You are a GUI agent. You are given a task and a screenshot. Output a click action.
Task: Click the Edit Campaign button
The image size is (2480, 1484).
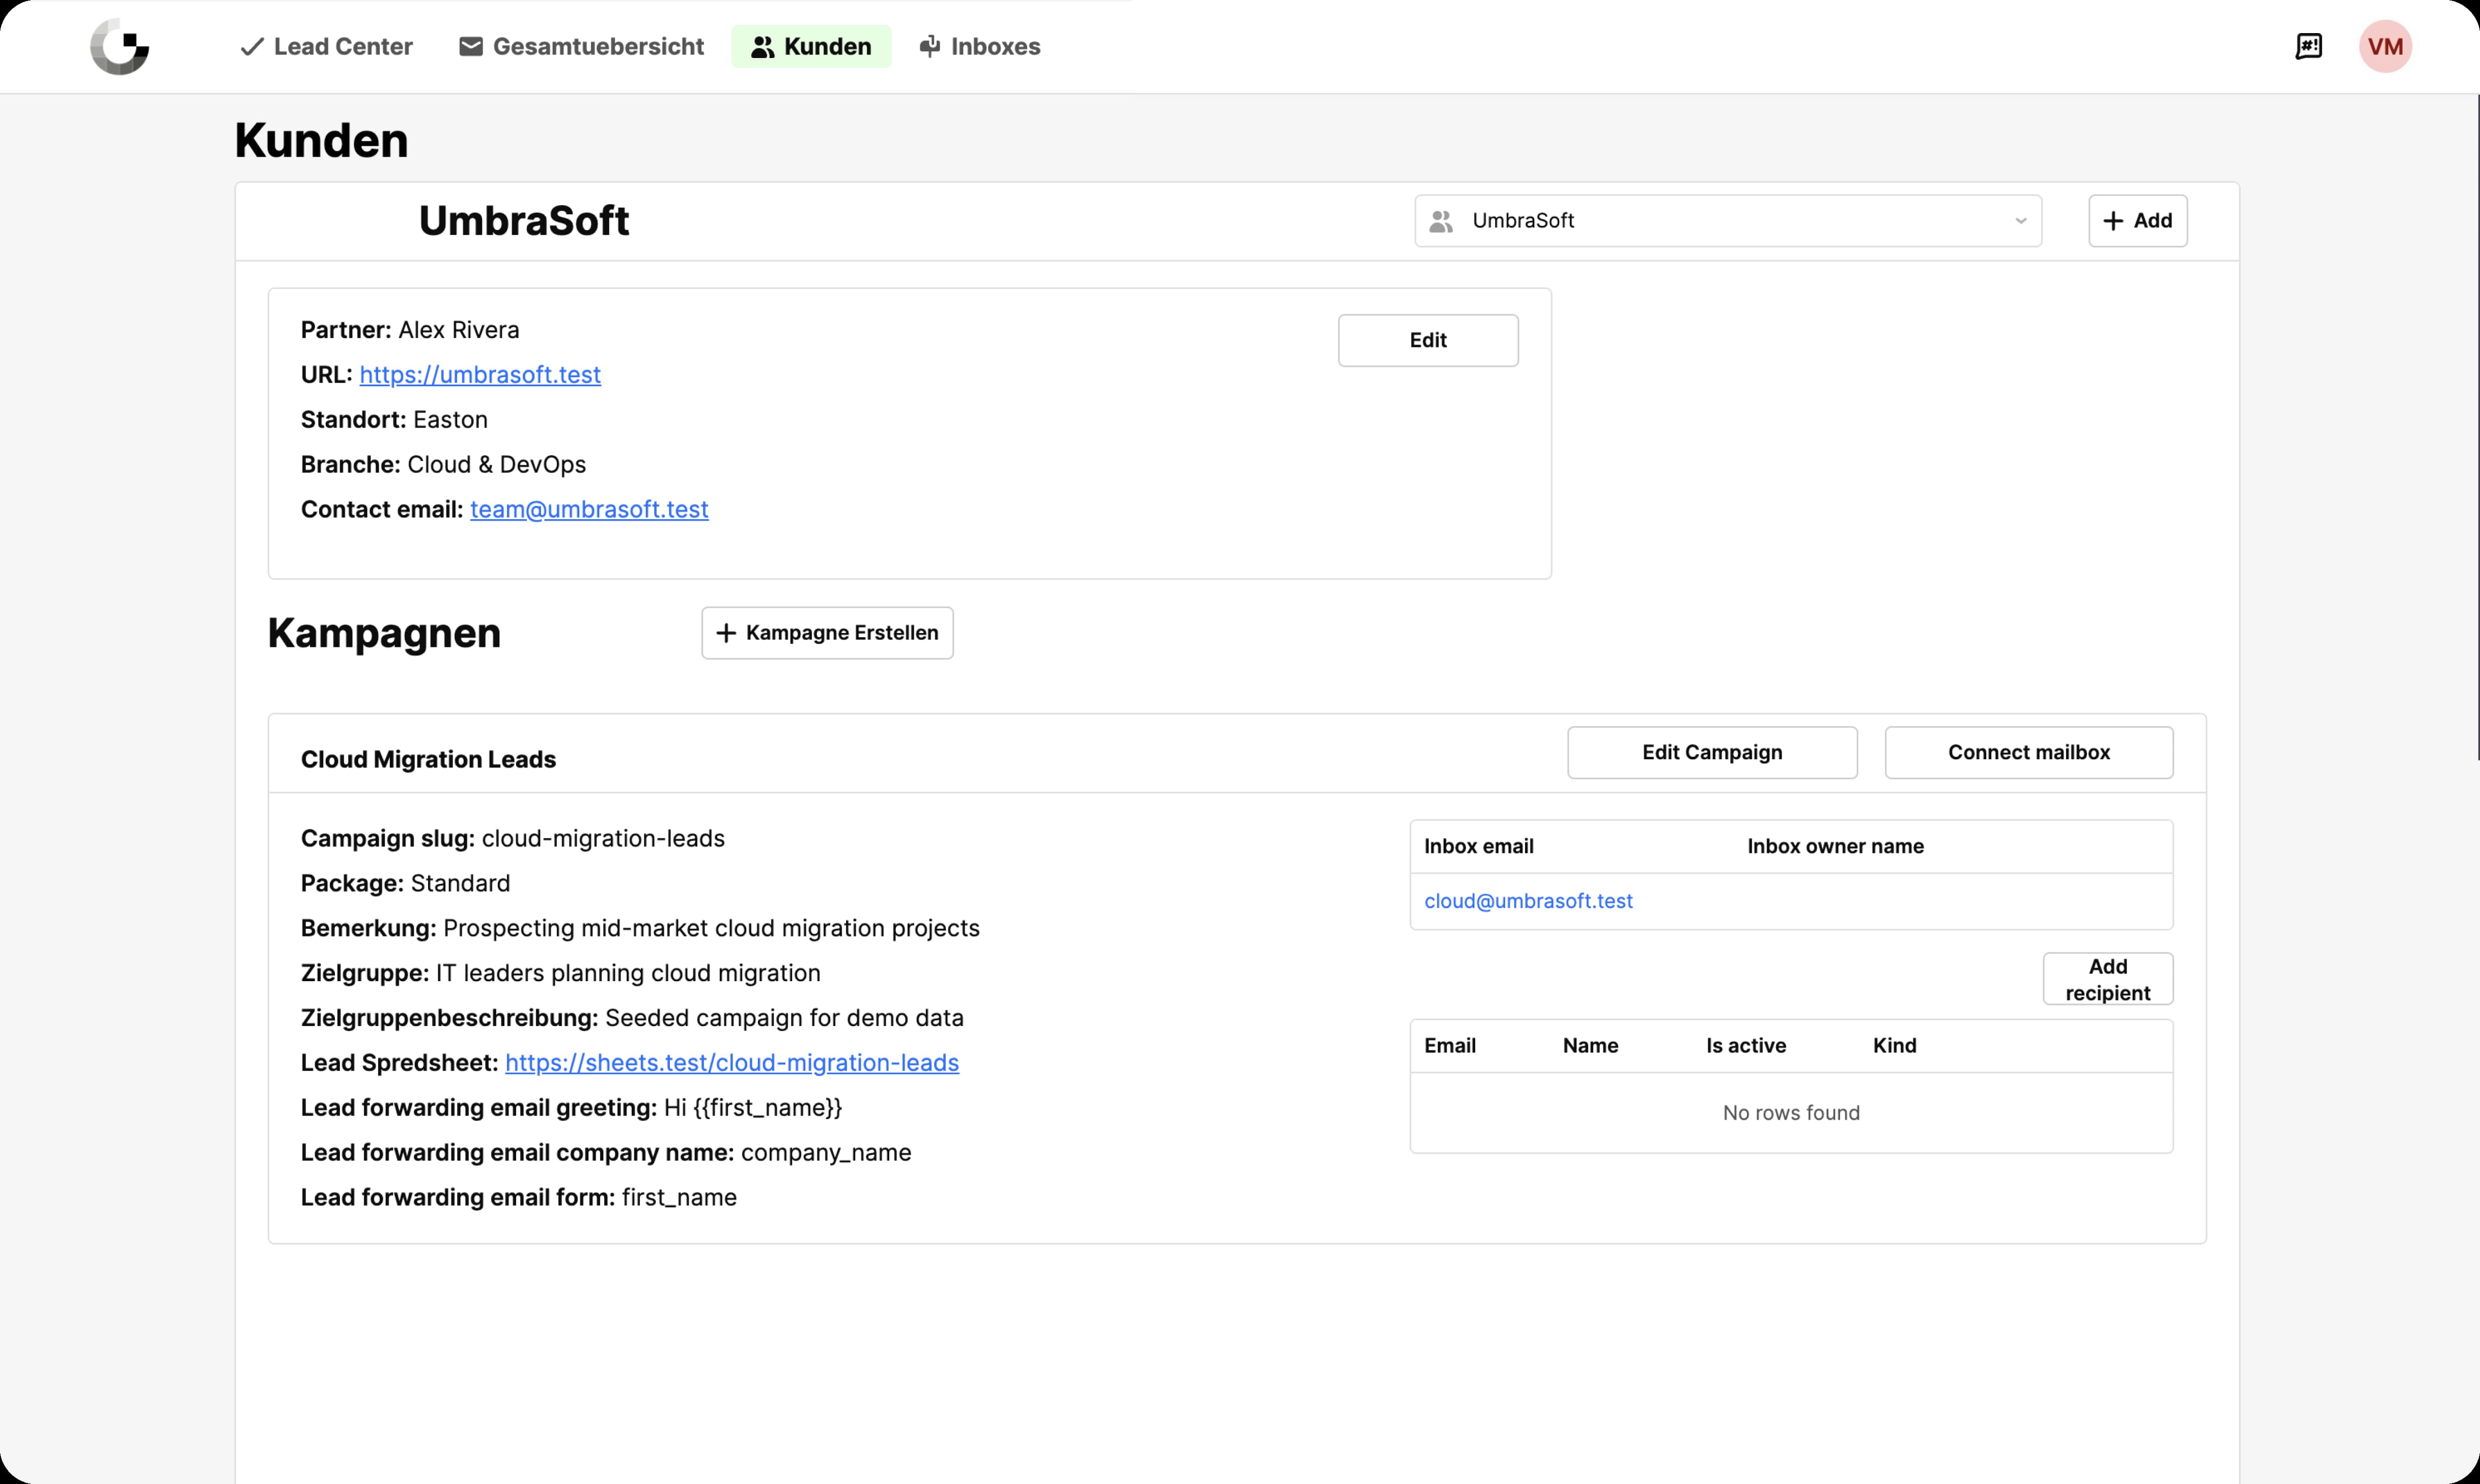1711,752
